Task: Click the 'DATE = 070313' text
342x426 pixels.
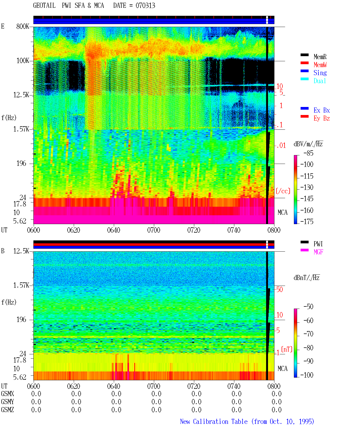Action: tap(134, 5)
